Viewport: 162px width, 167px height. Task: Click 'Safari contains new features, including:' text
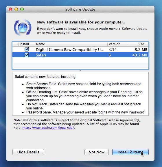pos(45,77)
